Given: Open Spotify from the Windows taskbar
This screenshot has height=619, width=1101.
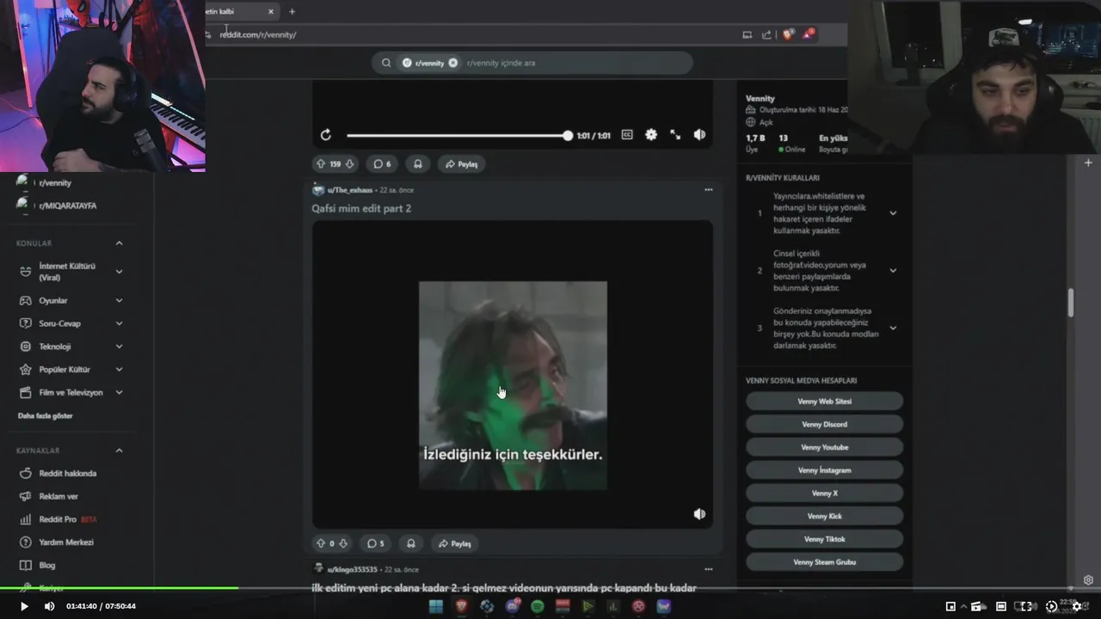Looking at the screenshot, I should pyautogui.click(x=538, y=606).
